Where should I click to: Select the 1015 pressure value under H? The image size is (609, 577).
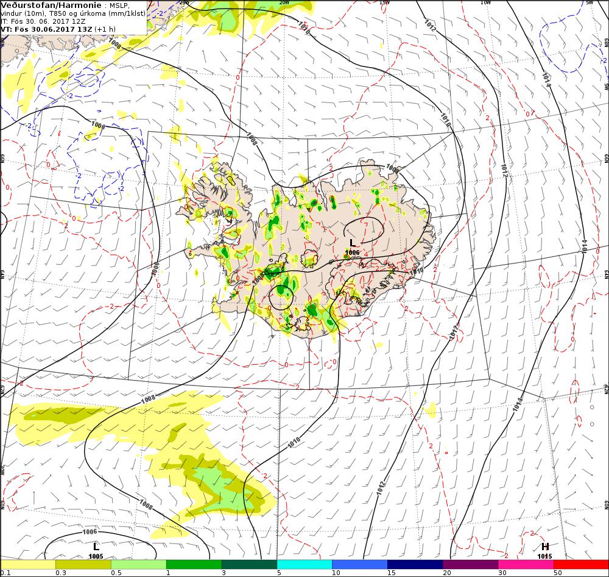click(x=544, y=556)
